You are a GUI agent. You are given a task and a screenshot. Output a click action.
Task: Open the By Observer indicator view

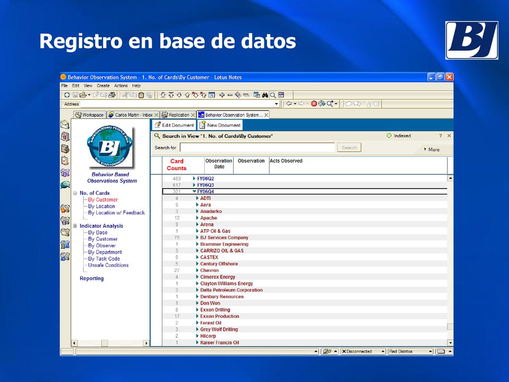102,246
